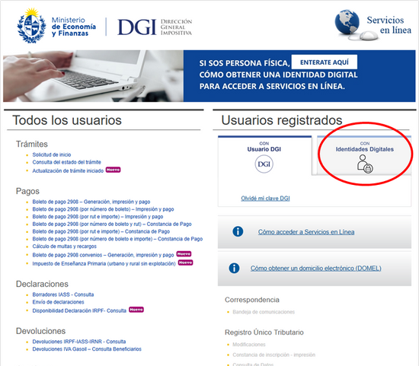The height and width of the screenshot is (366, 419).
Task: Click the Todos los usuarios heading
Action: (67, 120)
